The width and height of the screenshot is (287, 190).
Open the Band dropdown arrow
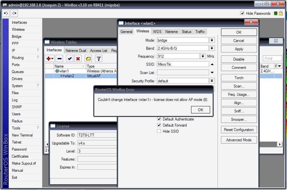(x=212, y=48)
